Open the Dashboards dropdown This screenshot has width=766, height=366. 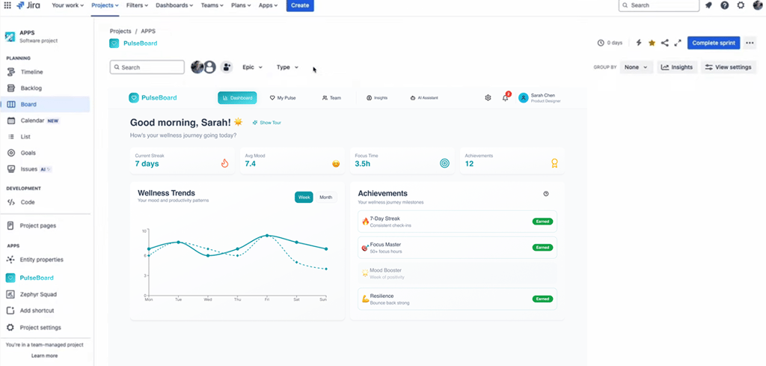tap(174, 5)
